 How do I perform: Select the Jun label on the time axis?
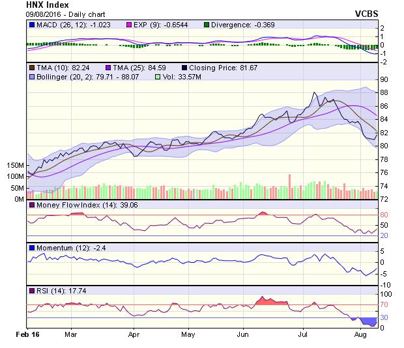243,334
